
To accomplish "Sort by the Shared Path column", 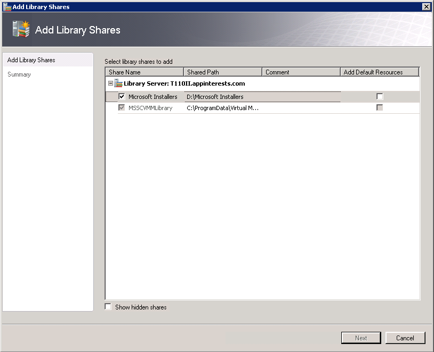I will point(223,72).
